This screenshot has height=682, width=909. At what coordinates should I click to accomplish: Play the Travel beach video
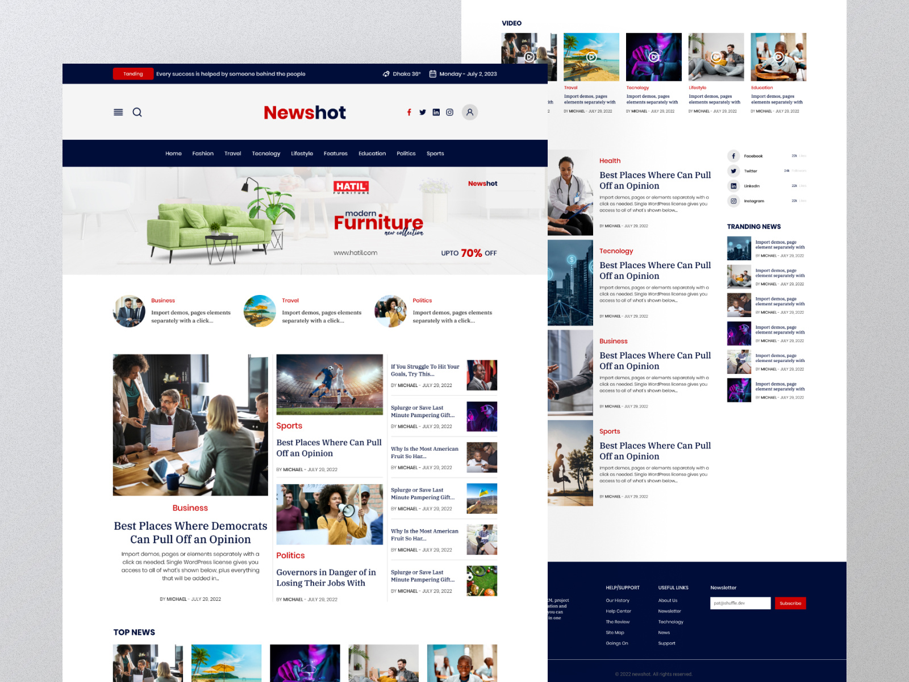click(x=591, y=57)
